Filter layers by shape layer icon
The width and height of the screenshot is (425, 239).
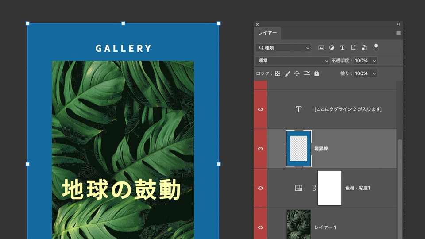point(353,48)
